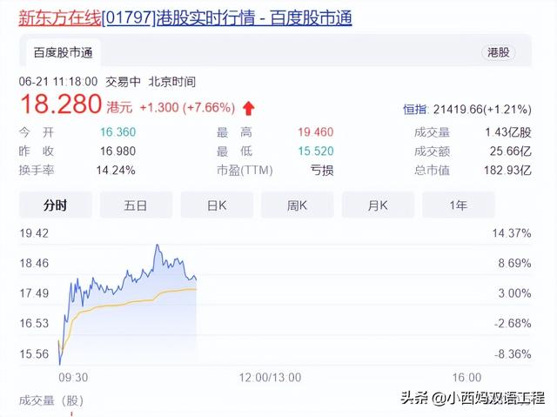557x417 pixels.
Task: Click the 09:30 time axis label
Action: 73,377
